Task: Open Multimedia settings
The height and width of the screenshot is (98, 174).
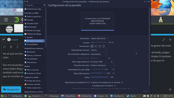Action: [34, 27]
